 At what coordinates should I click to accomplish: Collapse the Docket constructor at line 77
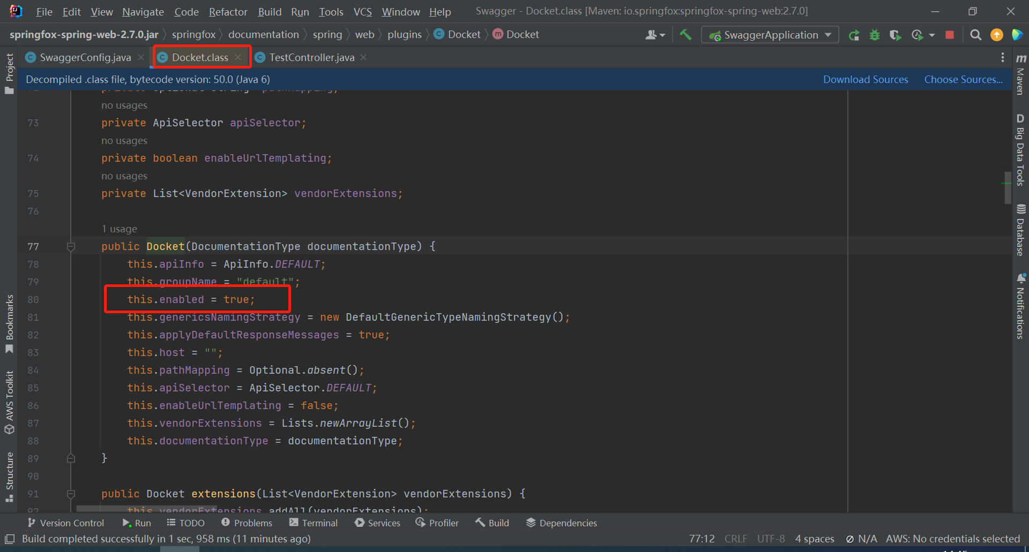(71, 246)
